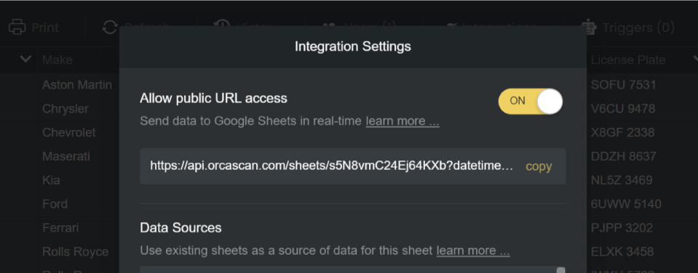Open Triggers (0) in the toolbar
The width and height of the screenshot is (698, 273).
point(628,28)
